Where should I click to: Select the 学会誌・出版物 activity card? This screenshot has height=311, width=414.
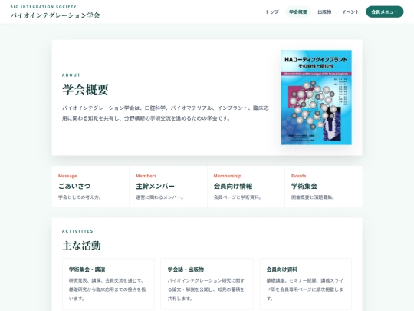[207, 284]
